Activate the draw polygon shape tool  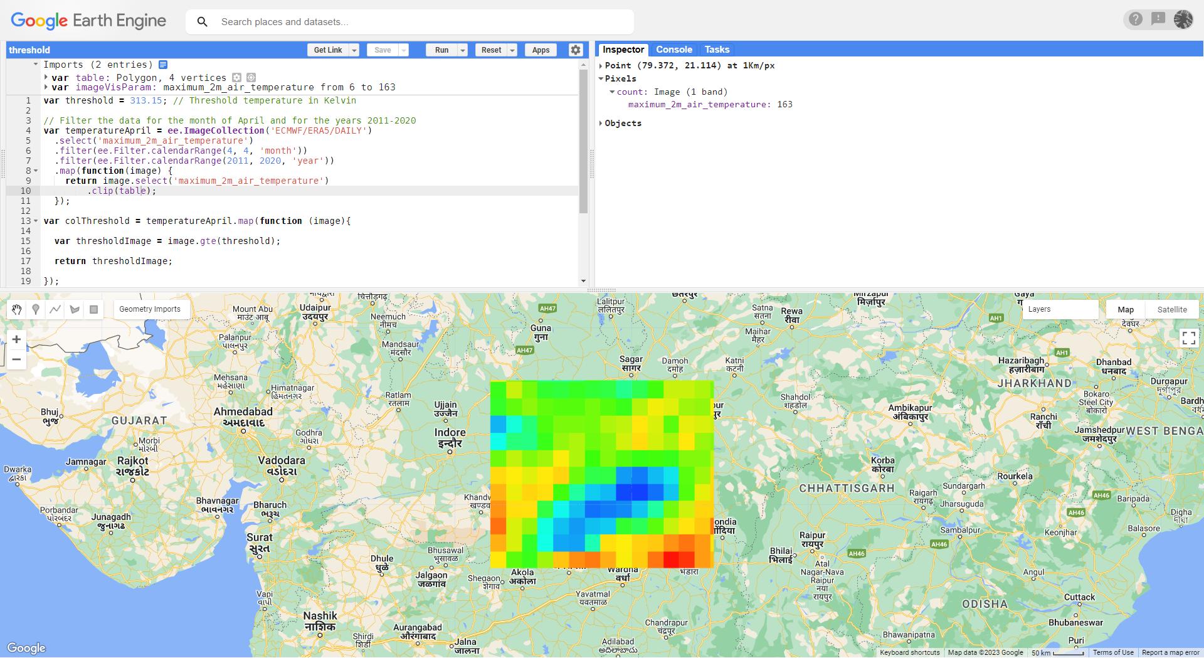point(75,309)
